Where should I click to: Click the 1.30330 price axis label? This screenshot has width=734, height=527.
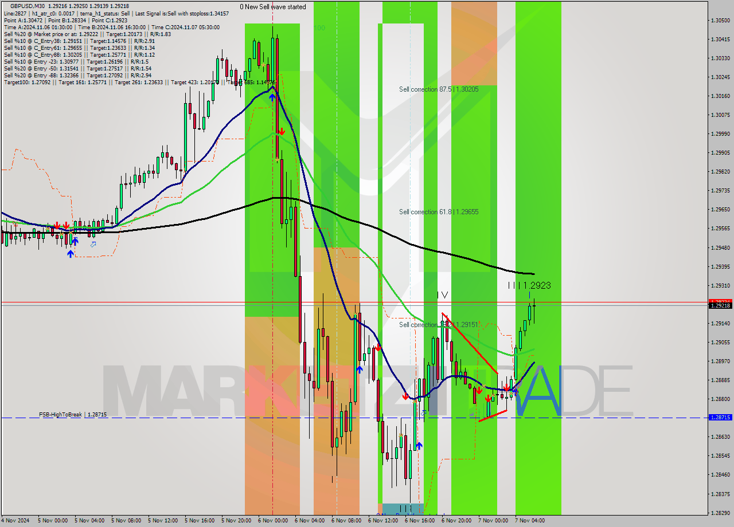pyautogui.click(x=720, y=58)
